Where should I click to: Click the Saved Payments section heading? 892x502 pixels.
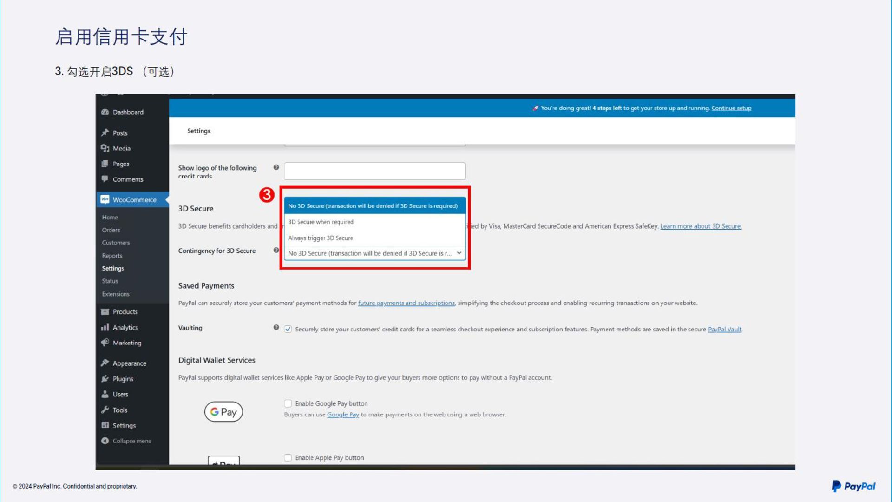pos(206,286)
